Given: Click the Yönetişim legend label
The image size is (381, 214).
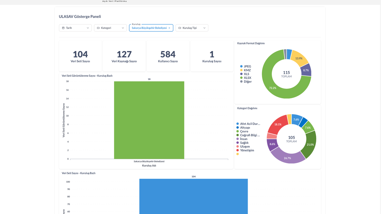Looking at the screenshot, I should pyautogui.click(x=247, y=150).
